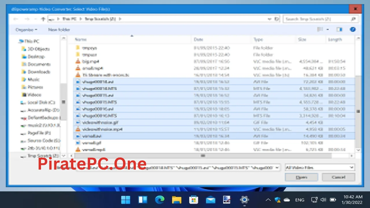Toggle the preview pane icon
Viewport: 370px width, 208px height.
pos(339,29)
